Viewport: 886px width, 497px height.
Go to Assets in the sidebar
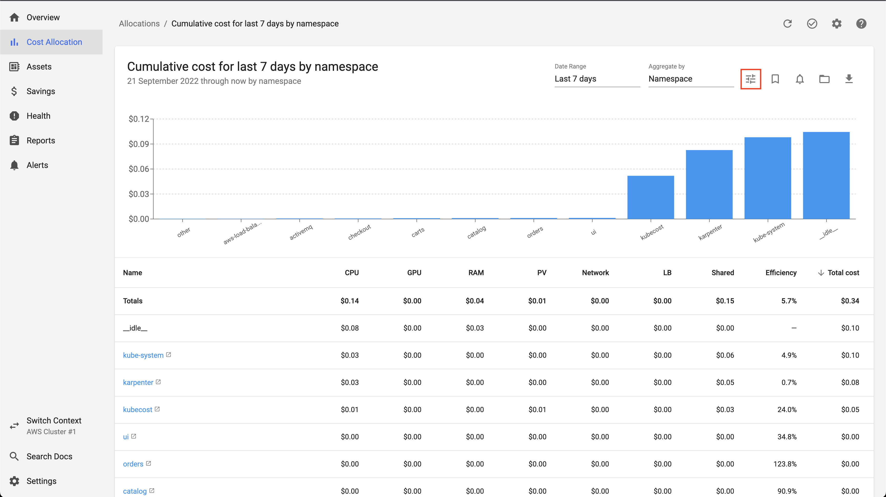pyautogui.click(x=39, y=67)
